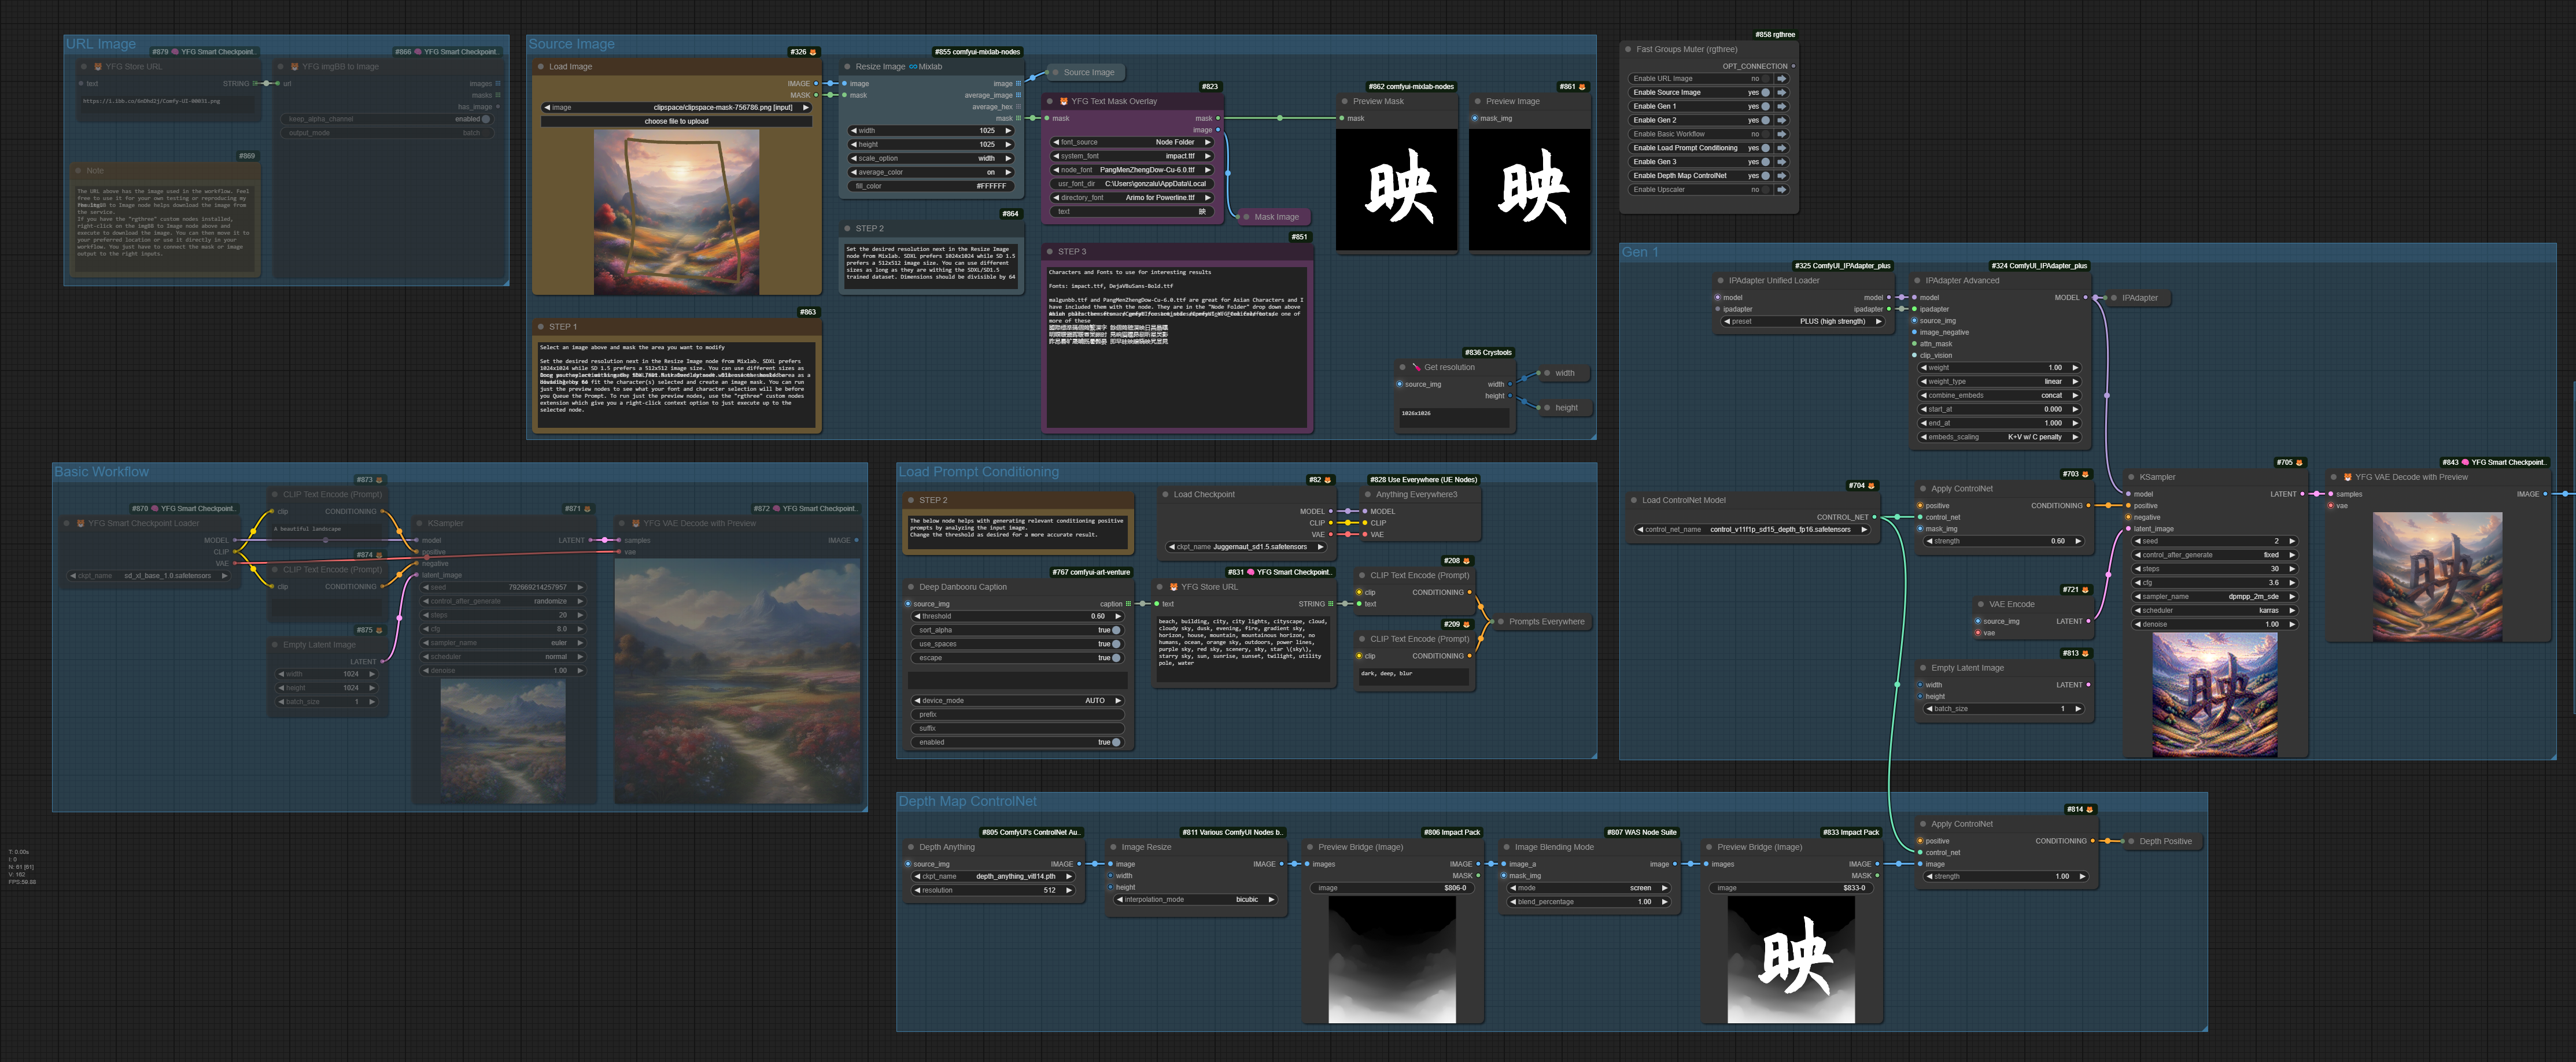Viewport: 2576px width, 1062px height.
Task: Open weight_type dropdown in IPAdapter Advanced
Action: pyautogui.click(x=2000, y=381)
